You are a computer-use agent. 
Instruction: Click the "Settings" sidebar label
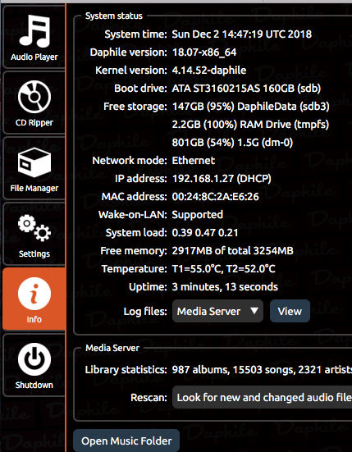34,254
